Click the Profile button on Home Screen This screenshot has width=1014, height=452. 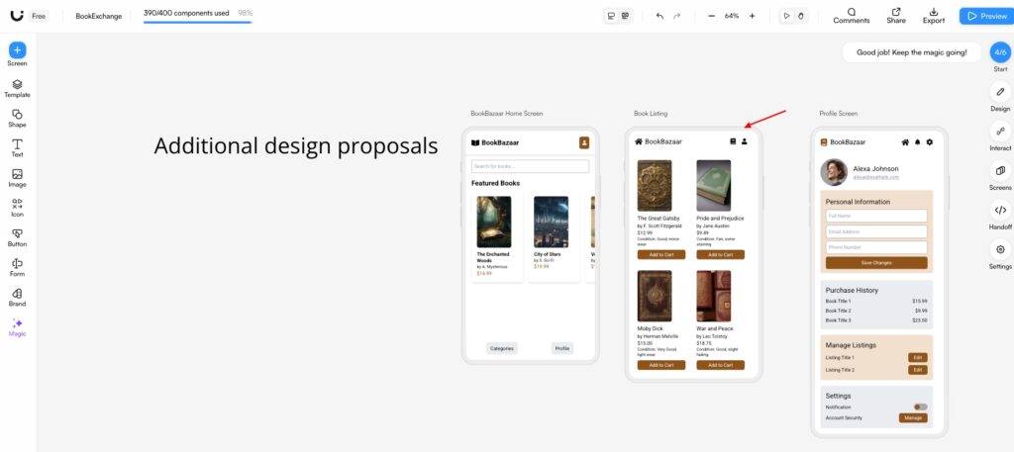click(562, 348)
